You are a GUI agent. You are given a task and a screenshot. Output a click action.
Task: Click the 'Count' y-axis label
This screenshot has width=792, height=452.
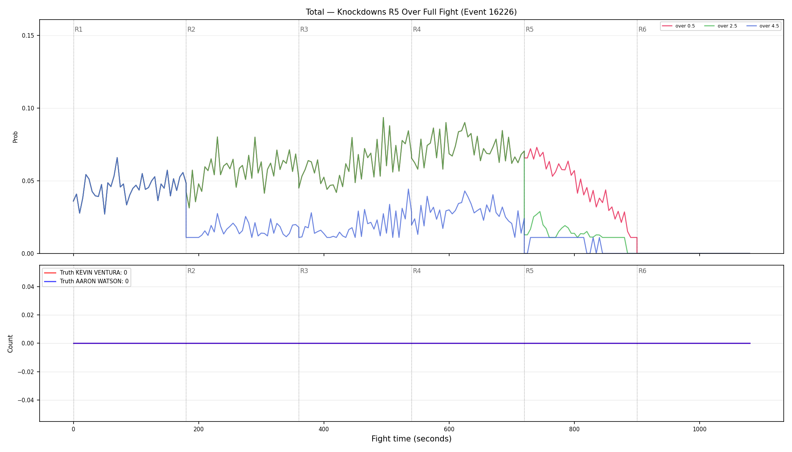10,344
